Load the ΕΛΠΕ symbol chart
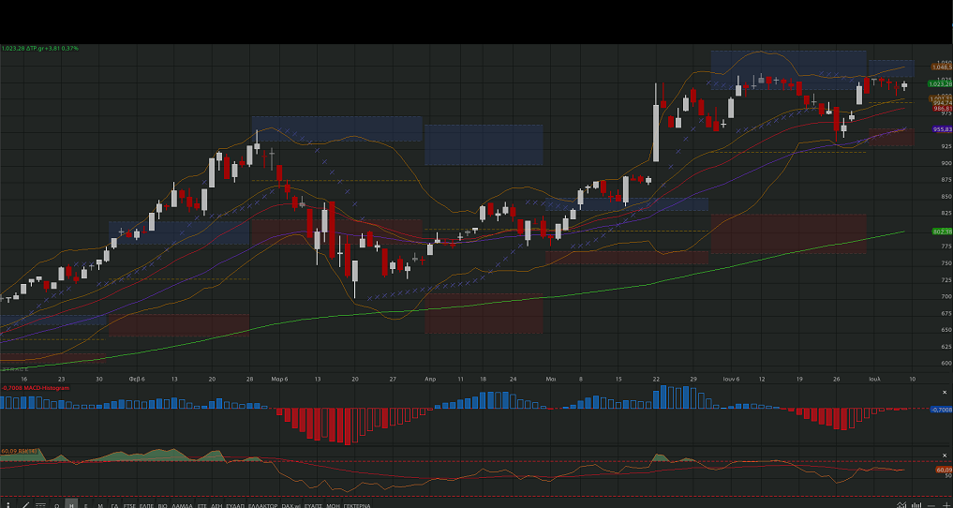Viewport: 953px width, 508px height. (x=146, y=505)
